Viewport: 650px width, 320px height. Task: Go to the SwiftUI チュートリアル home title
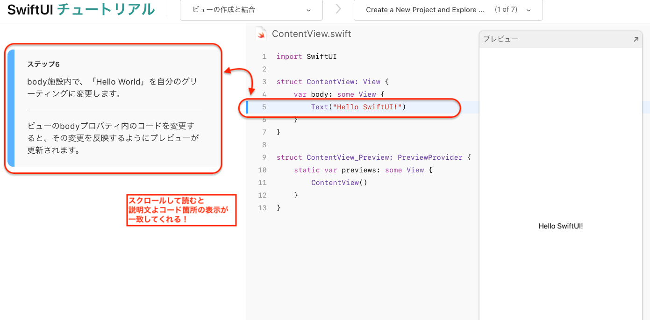pyautogui.click(x=81, y=9)
